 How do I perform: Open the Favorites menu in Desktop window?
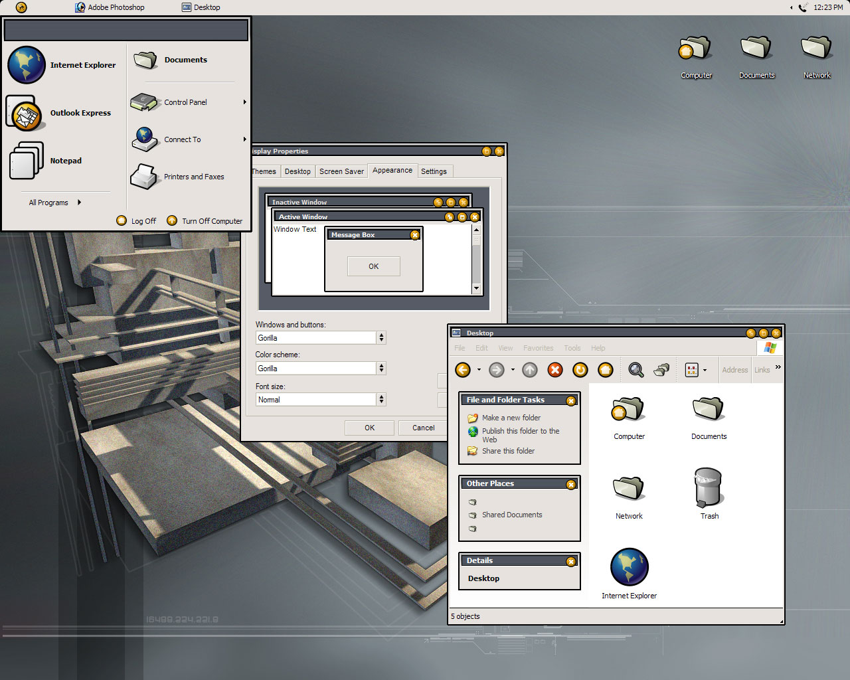[538, 348]
